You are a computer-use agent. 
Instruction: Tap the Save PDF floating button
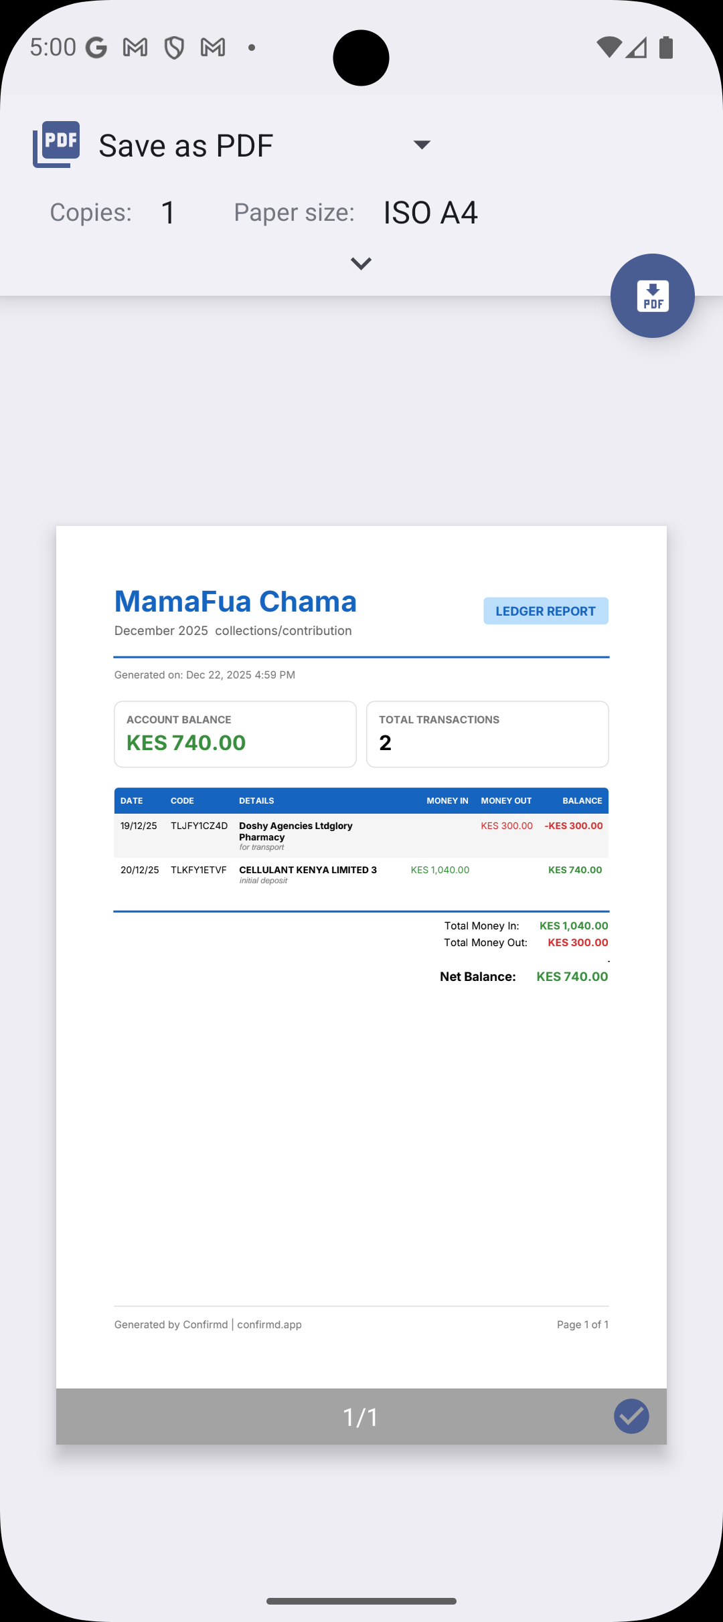point(652,295)
